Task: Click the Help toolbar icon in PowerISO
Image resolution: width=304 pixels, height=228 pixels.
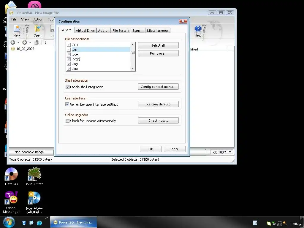Action: [x=198, y=31]
